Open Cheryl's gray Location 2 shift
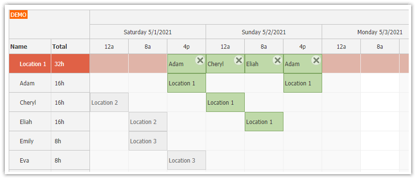416x179 pixels. pyautogui.click(x=109, y=102)
